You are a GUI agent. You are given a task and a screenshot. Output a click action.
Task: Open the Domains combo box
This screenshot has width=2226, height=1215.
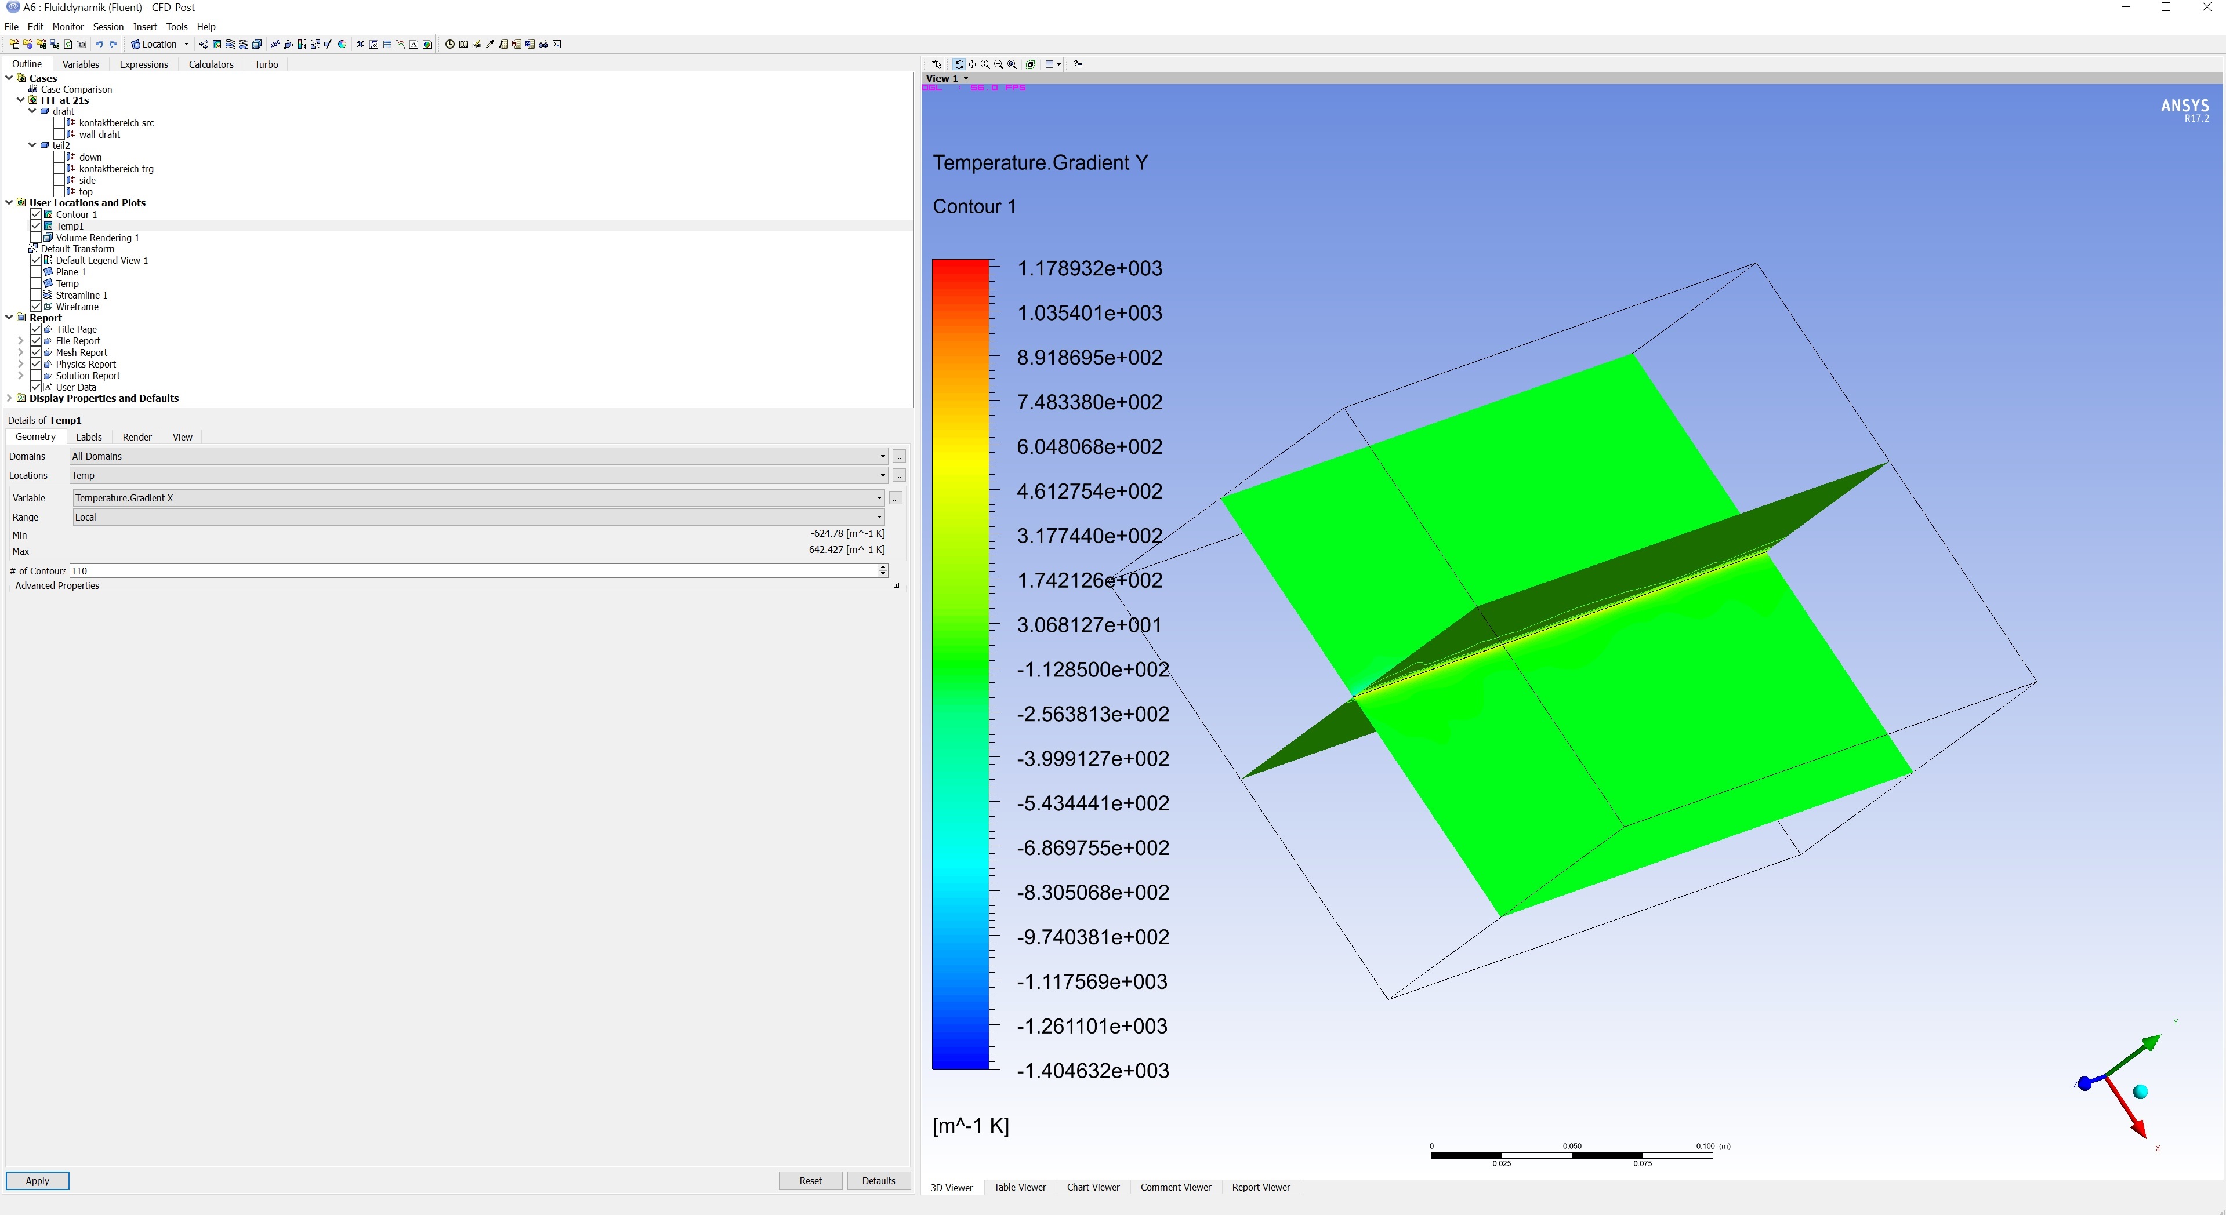[478, 456]
